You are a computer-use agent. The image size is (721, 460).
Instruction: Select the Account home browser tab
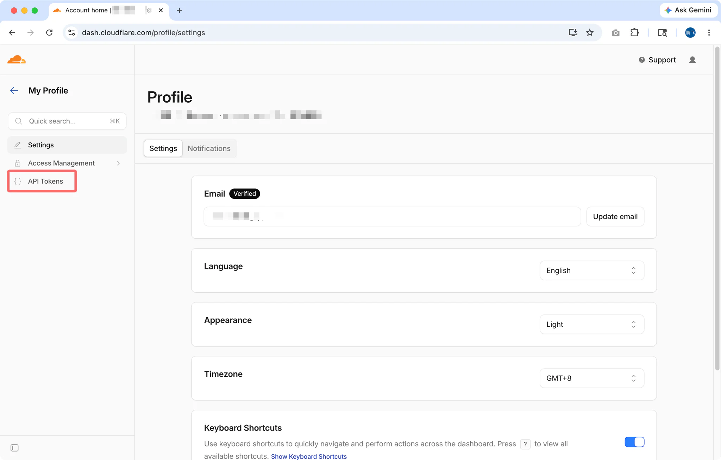[108, 11]
